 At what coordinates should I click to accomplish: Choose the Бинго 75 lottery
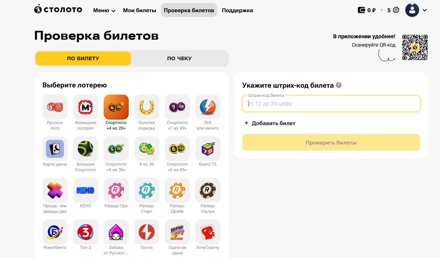pyautogui.click(x=208, y=149)
